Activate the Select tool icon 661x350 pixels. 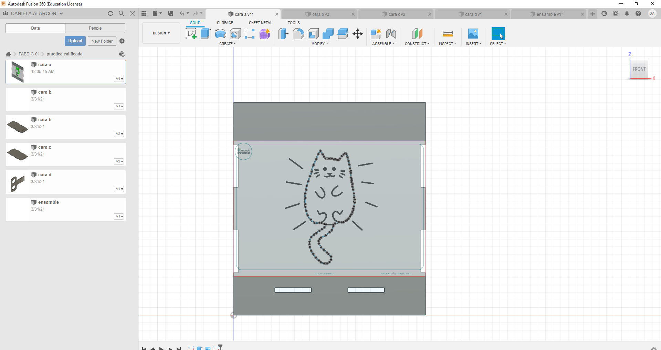498,34
